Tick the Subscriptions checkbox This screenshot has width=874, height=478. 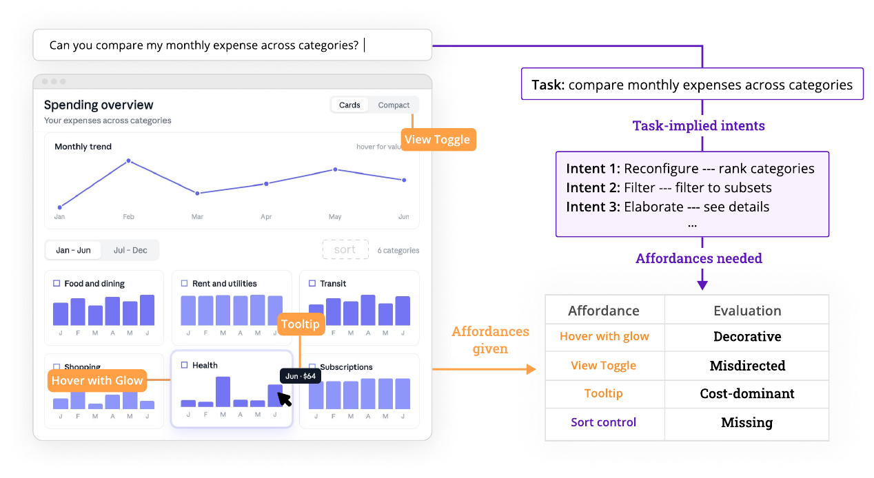[x=312, y=367]
